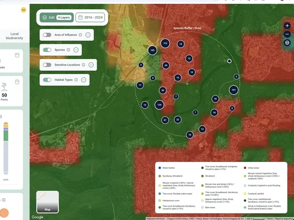
Task: Click the cluster marker showing 9
Action: pyautogui.click(x=232, y=108)
